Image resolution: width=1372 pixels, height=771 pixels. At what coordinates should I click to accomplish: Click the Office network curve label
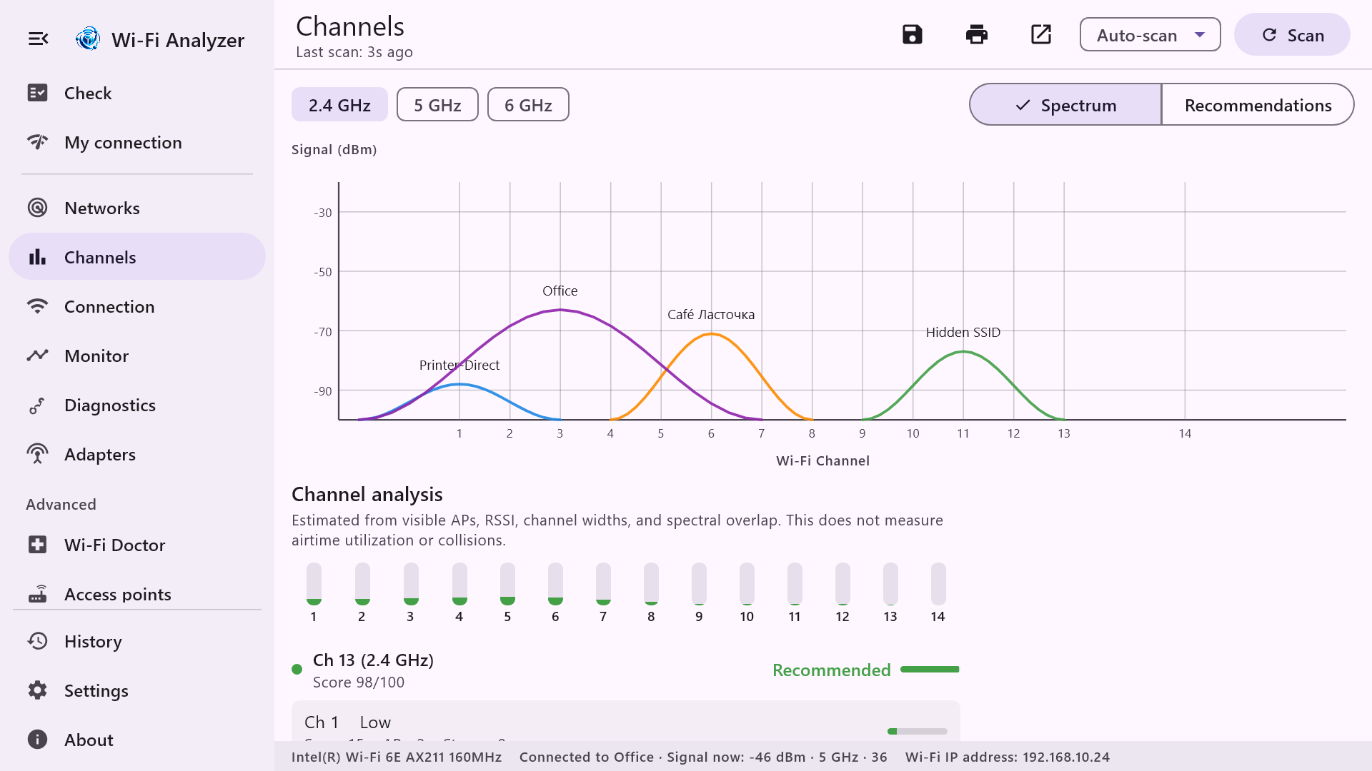(560, 291)
